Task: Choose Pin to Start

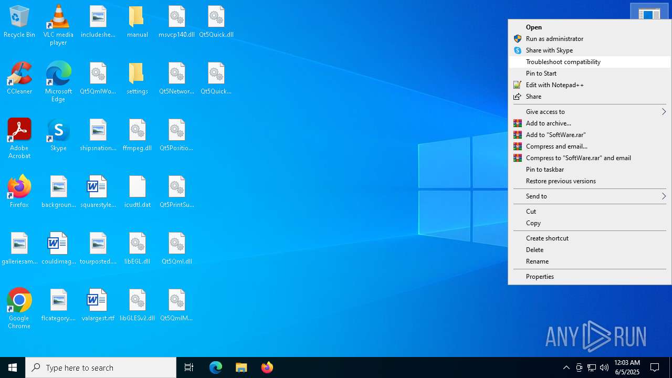Action: (590, 73)
